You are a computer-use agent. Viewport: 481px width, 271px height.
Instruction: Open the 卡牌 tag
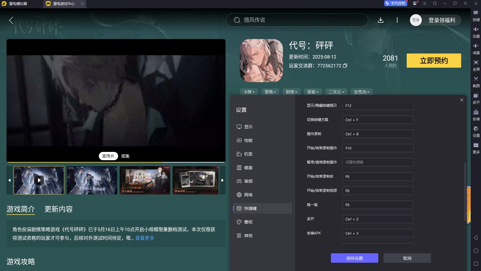point(249,92)
